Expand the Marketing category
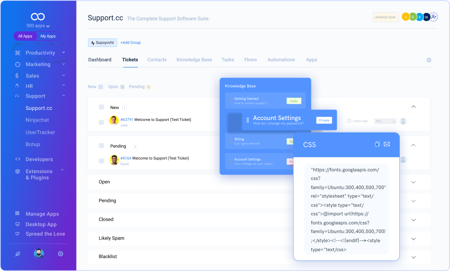The image size is (450, 271). point(64,64)
